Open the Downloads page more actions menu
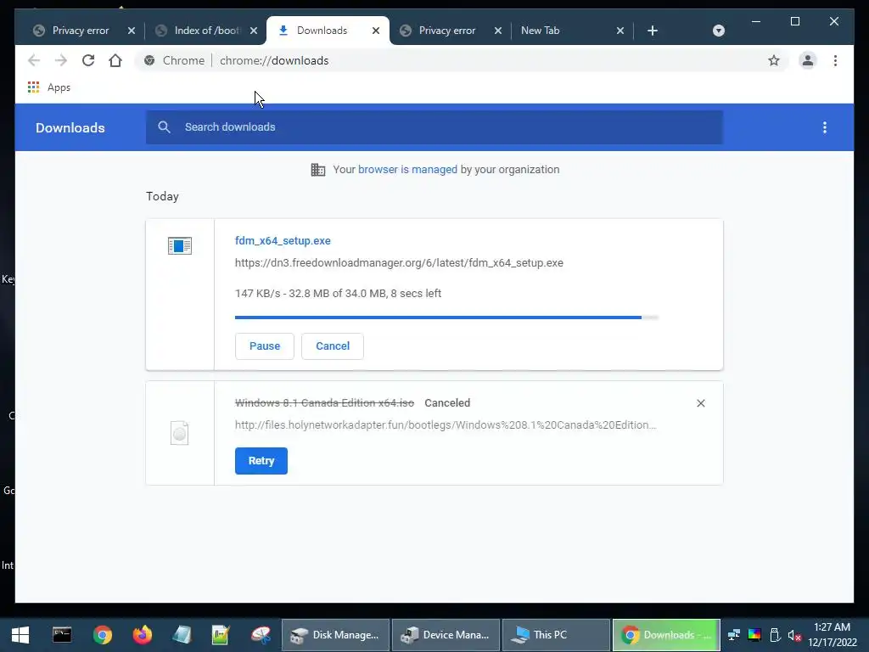The height and width of the screenshot is (652, 869). tap(825, 127)
